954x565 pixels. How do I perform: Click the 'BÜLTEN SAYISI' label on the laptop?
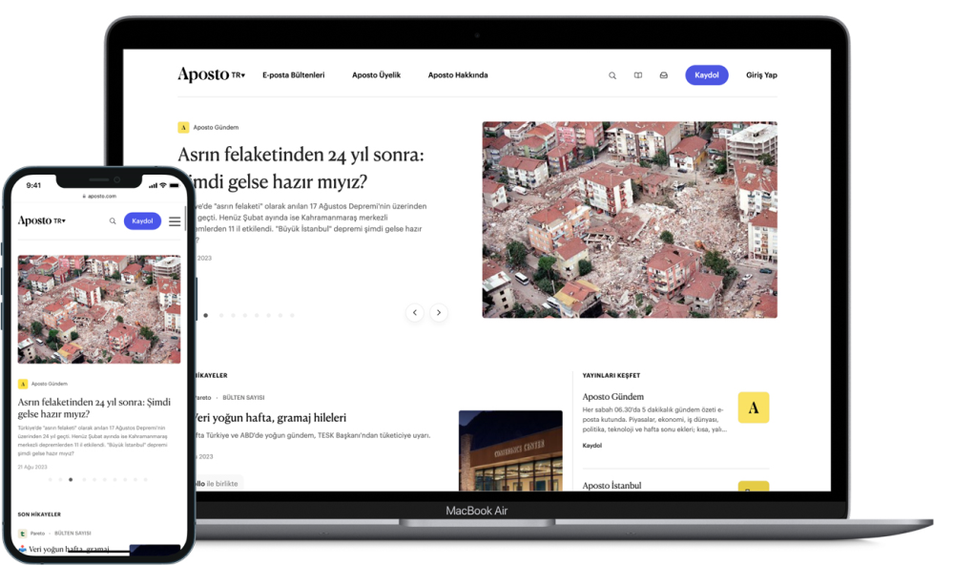click(243, 398)
